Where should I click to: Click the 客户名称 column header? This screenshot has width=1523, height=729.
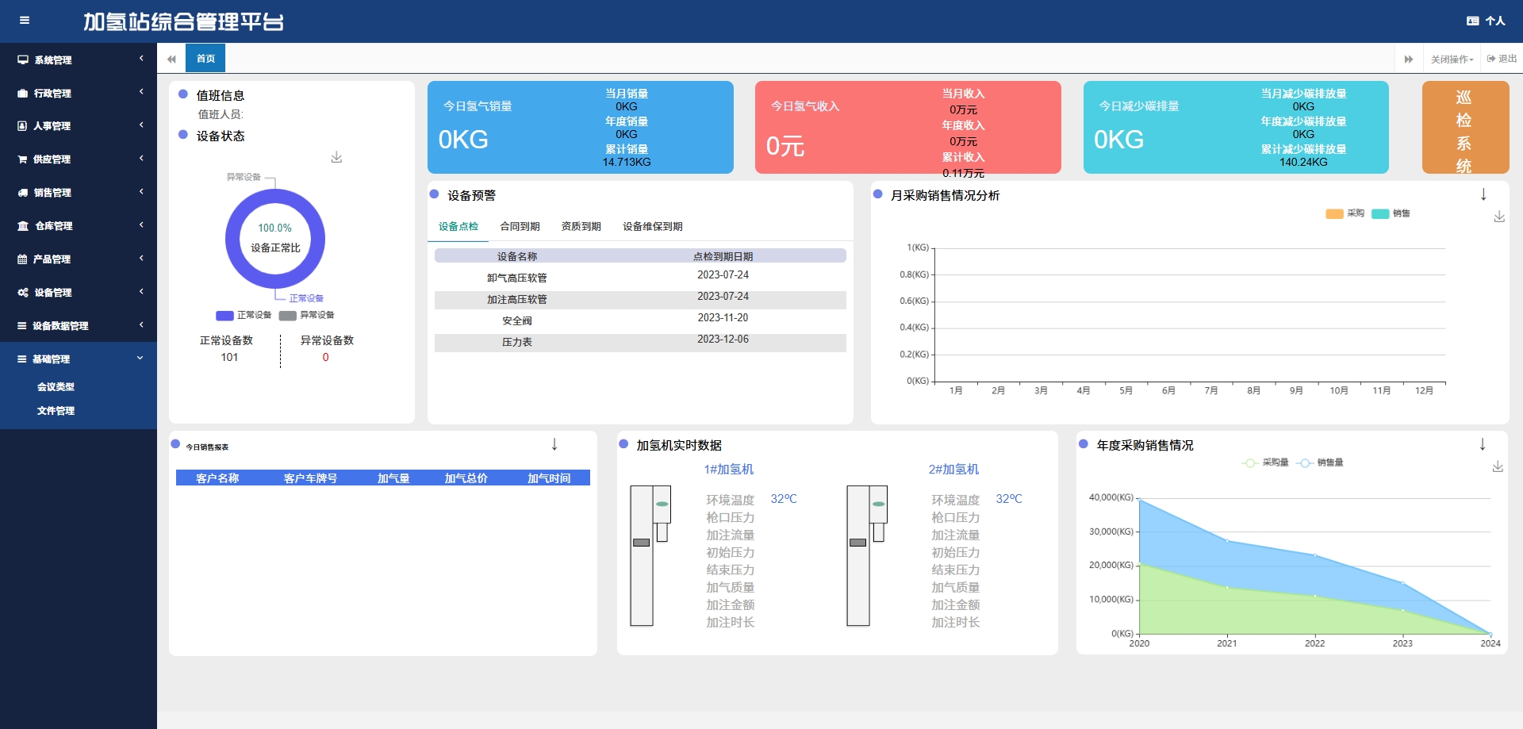tap(217, 478)
